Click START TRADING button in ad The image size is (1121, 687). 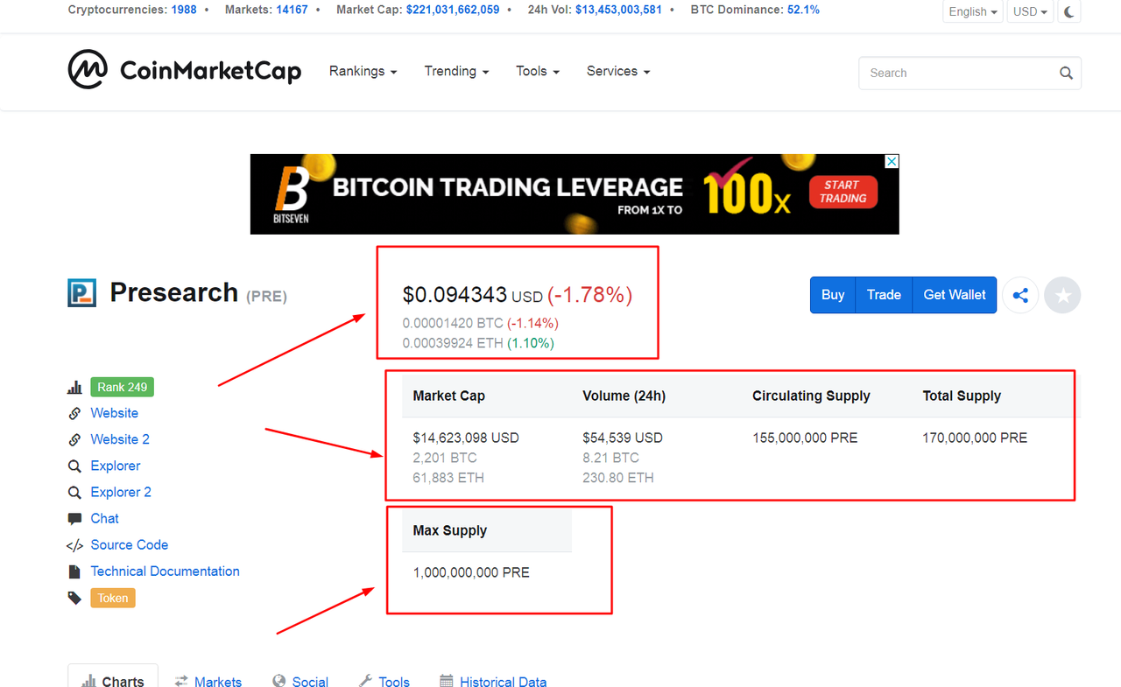pos(843,192)
